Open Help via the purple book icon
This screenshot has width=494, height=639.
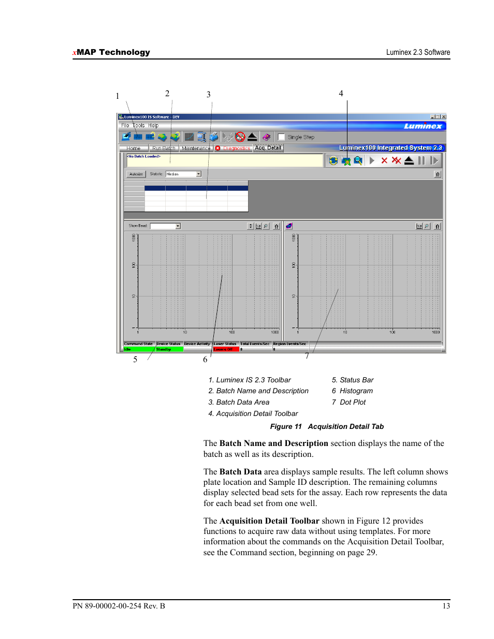tap(266, 137)
